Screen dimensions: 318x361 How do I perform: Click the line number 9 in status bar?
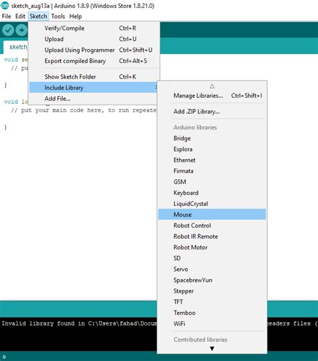(4, 357)
